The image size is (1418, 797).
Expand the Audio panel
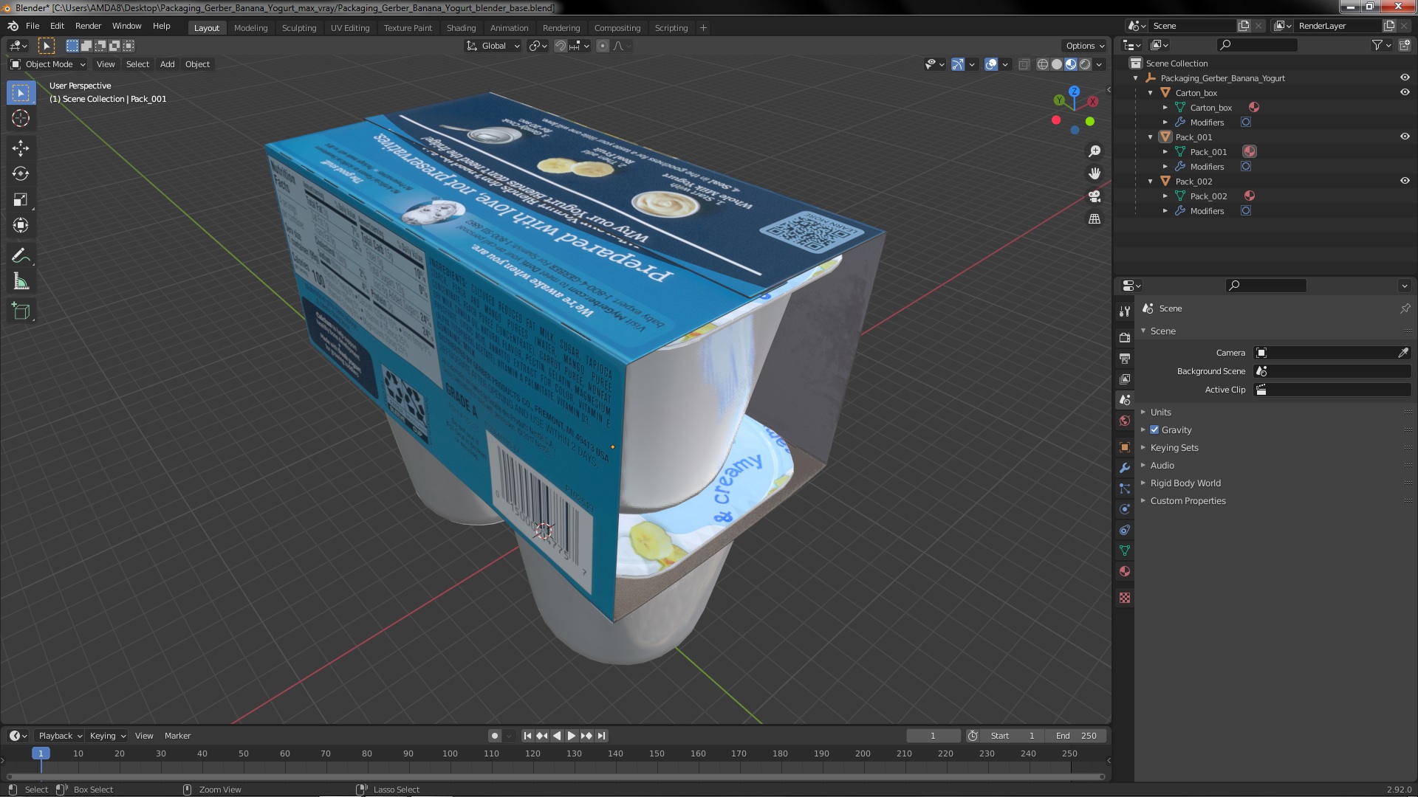(1162, 466)
